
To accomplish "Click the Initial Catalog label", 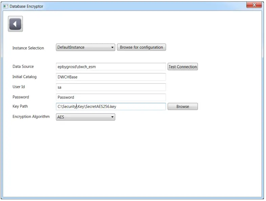I will tap(24, 77).
